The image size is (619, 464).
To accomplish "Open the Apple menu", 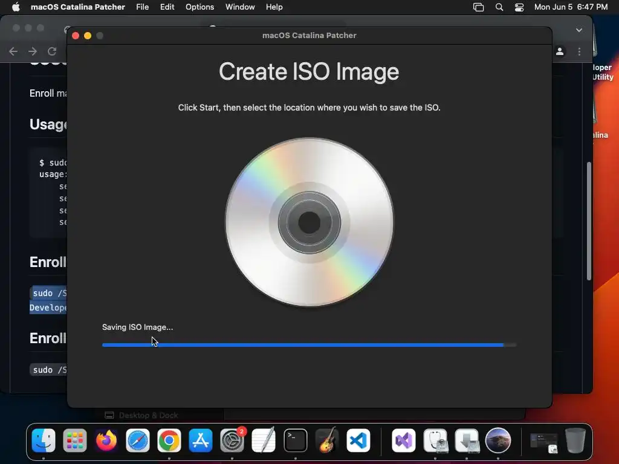I will pyautogui.click(x=16, y=7).
